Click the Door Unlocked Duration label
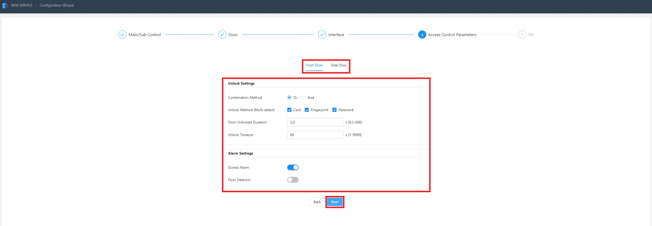652x226 pixels. (247, 122)
